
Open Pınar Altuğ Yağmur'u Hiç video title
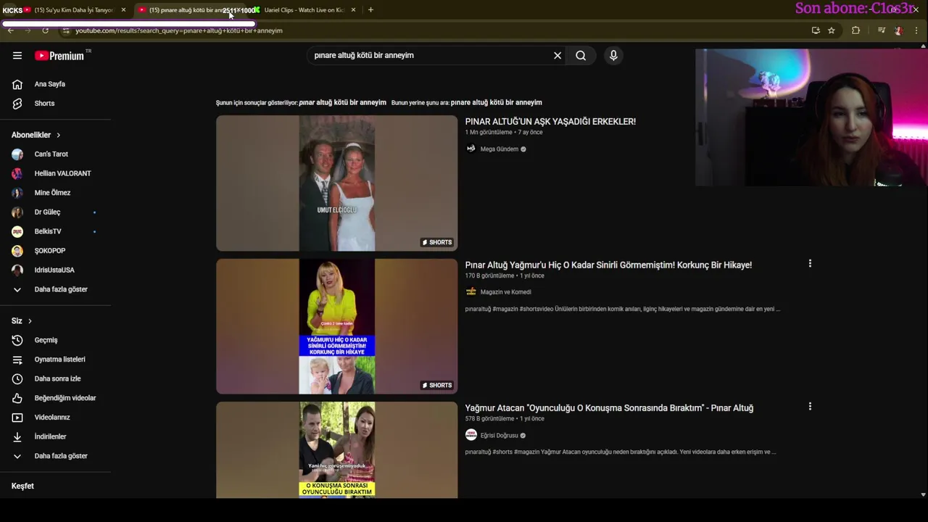click(x=608, y=265)
